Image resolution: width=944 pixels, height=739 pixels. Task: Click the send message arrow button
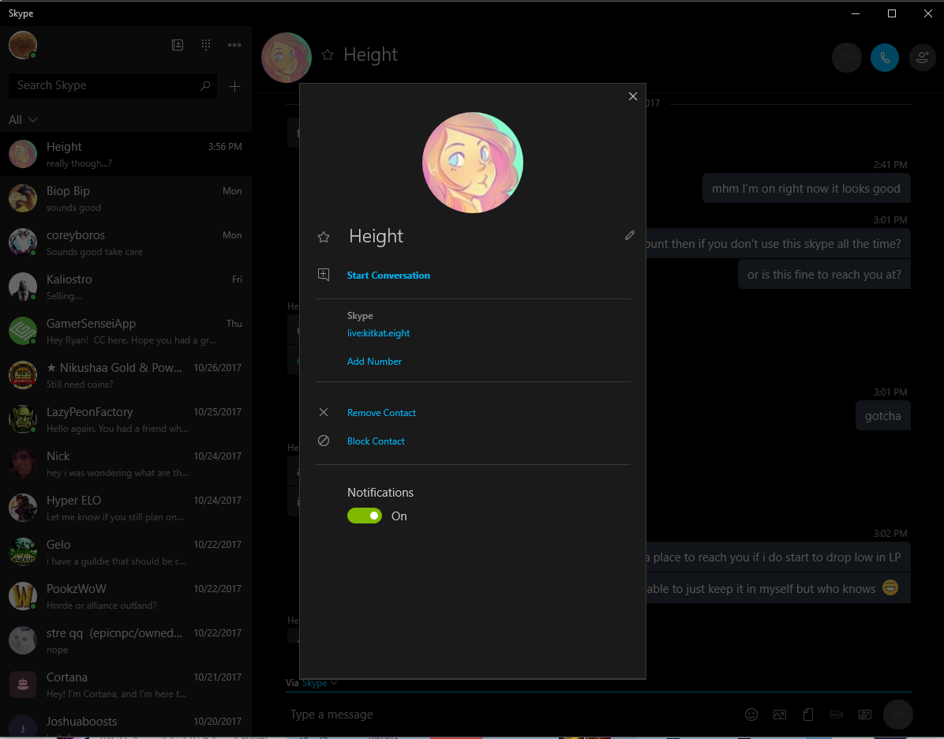(897, 715)
